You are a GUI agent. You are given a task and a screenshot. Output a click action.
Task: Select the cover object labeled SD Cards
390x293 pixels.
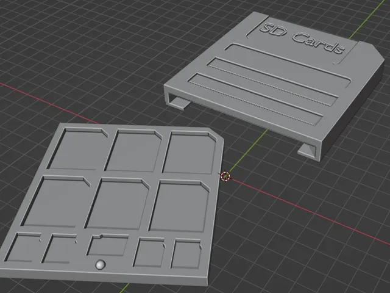[274, 86]
